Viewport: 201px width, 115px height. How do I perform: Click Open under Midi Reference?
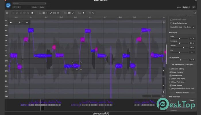[192, 100]
